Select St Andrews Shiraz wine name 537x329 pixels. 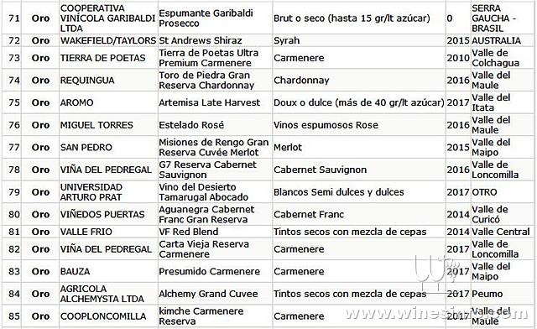click(x=201, y=40)
